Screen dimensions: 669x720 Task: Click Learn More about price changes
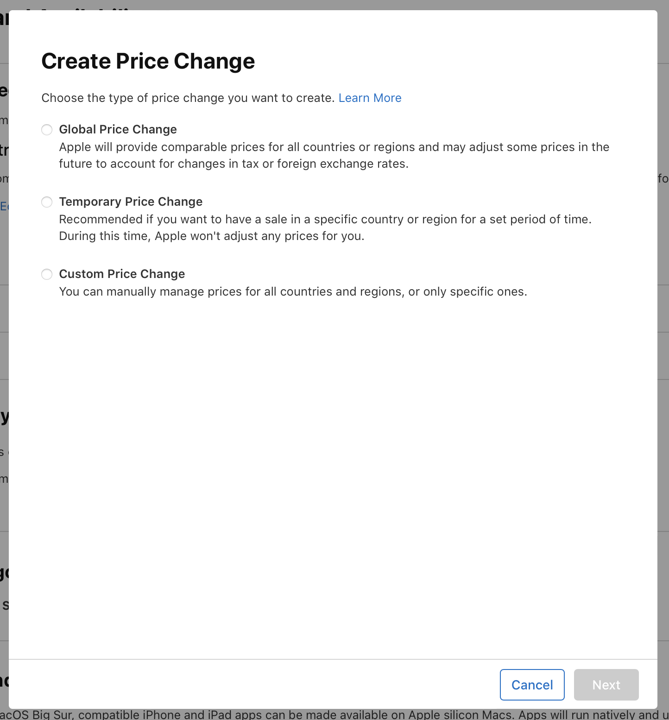[x=370, y=98]
